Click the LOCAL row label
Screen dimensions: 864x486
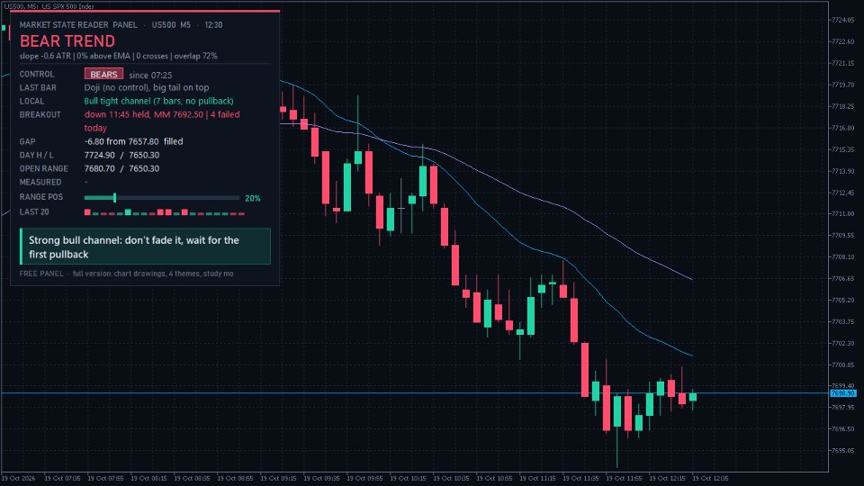coord(32,102)
